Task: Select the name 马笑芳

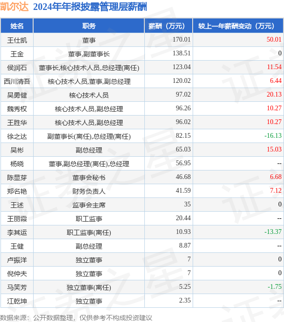Action: tap(17, 287)
